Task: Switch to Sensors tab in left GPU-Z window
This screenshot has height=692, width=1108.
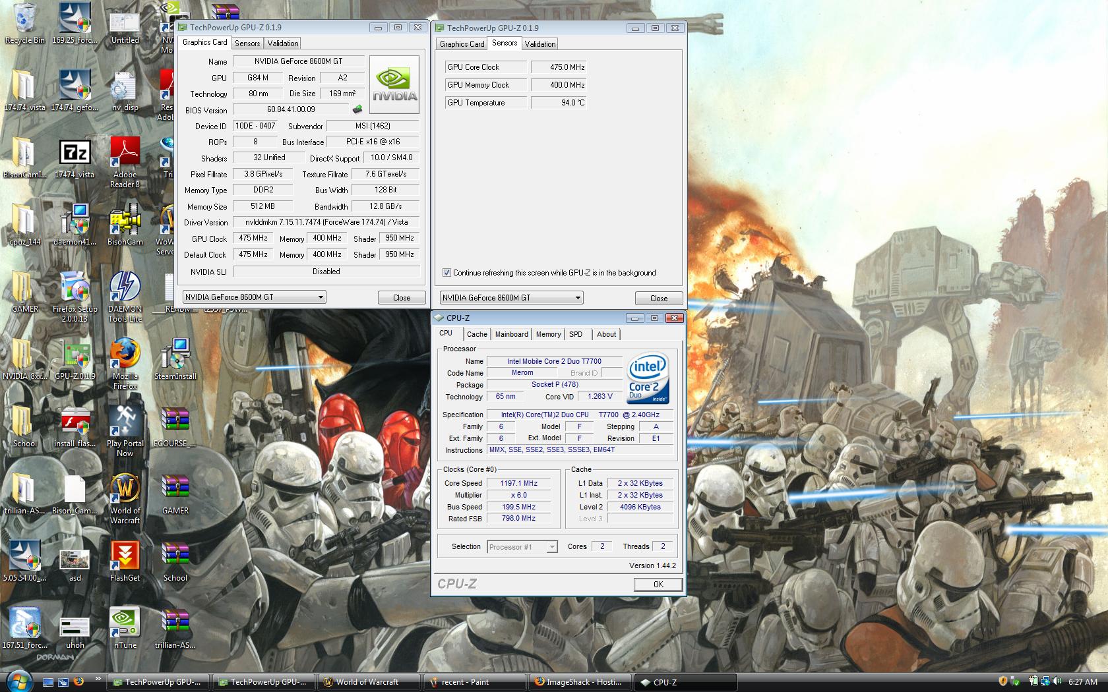Action: [x=247, y=43]
